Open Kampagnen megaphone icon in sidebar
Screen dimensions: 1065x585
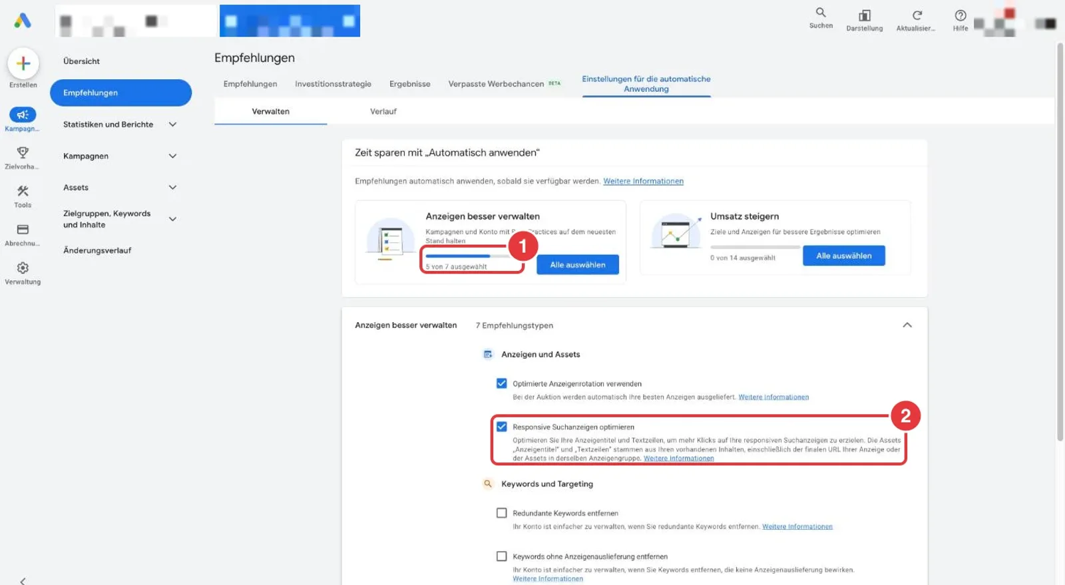(x=23, y=114)
